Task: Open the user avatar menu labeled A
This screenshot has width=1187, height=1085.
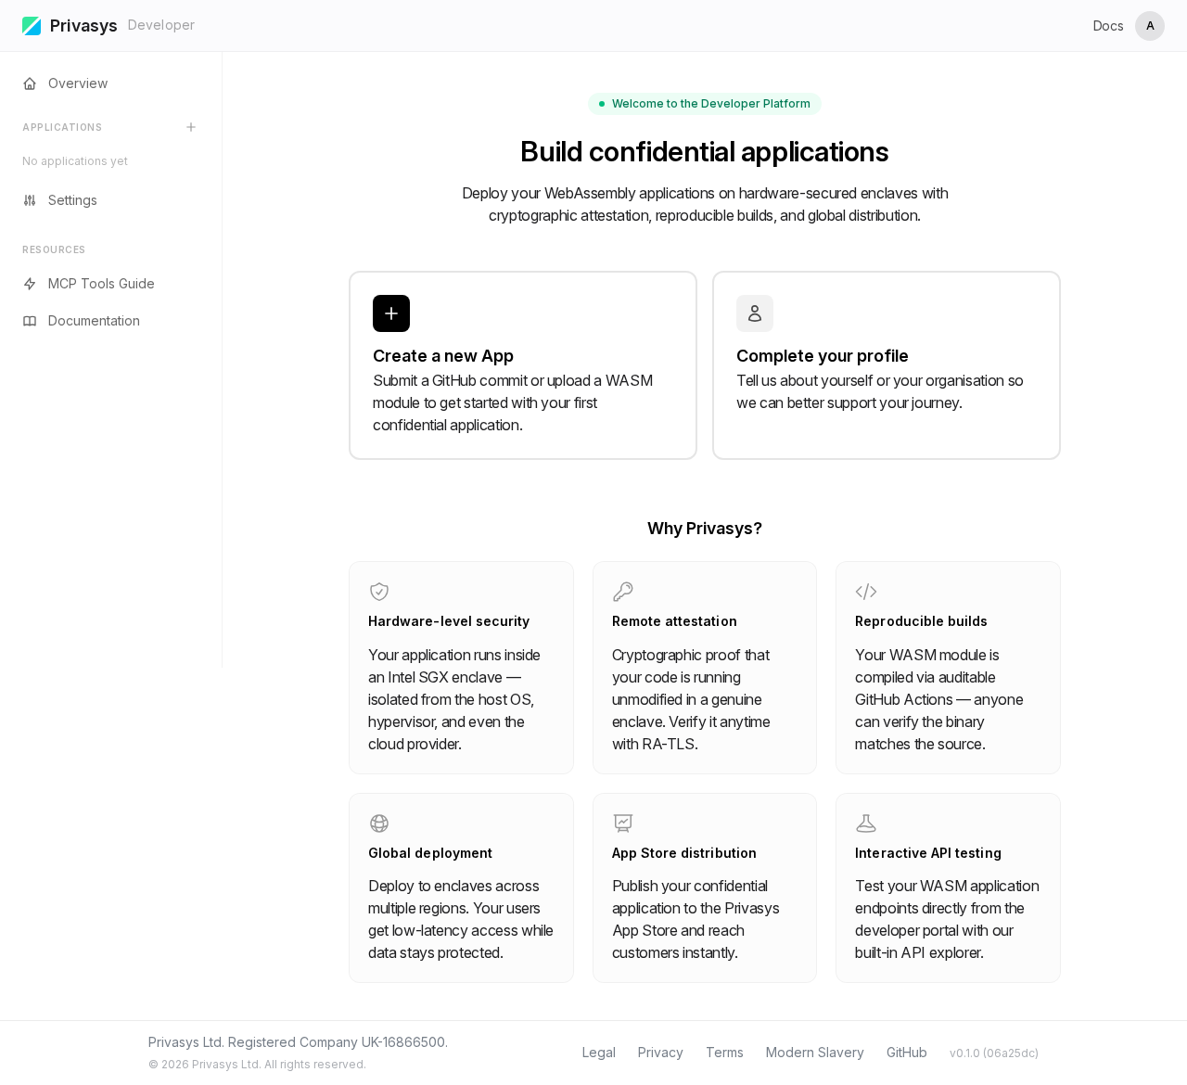Action: pyautogui.click(x=1150, y=26)
